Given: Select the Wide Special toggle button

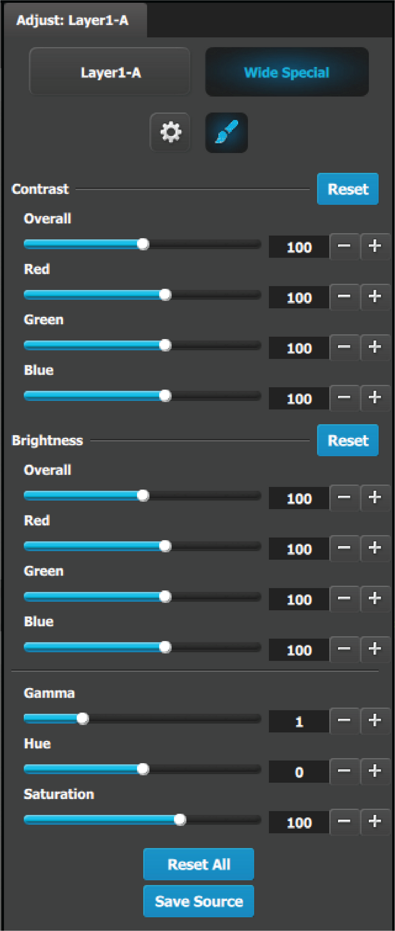Looking at the screenshot, I should pyautogui.click(x=287, y=72).
